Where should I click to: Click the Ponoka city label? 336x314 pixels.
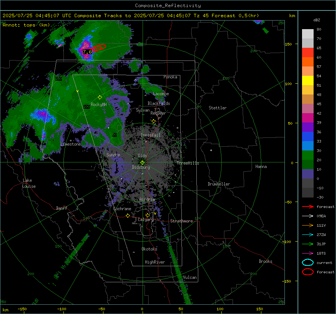(170, 77)
